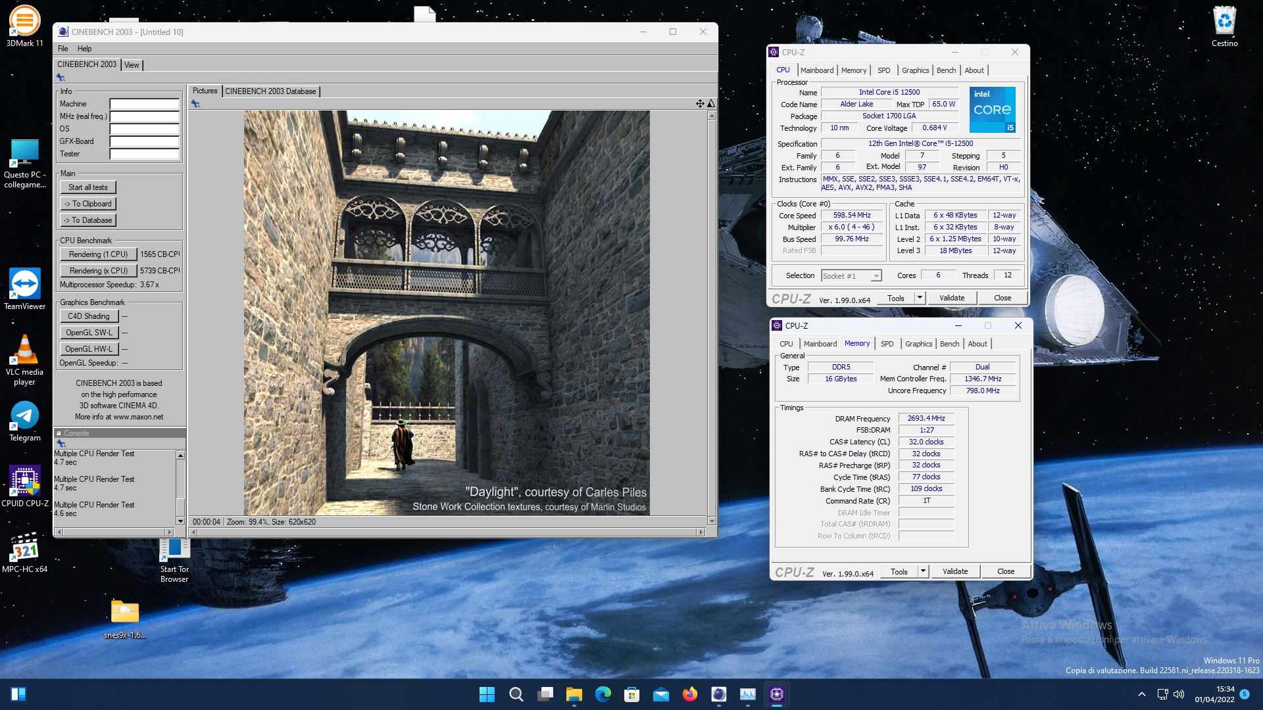Launch Firefox from the taskbar
The image size is (1263, 710).
pyautogui.click(x=690, y=694)
